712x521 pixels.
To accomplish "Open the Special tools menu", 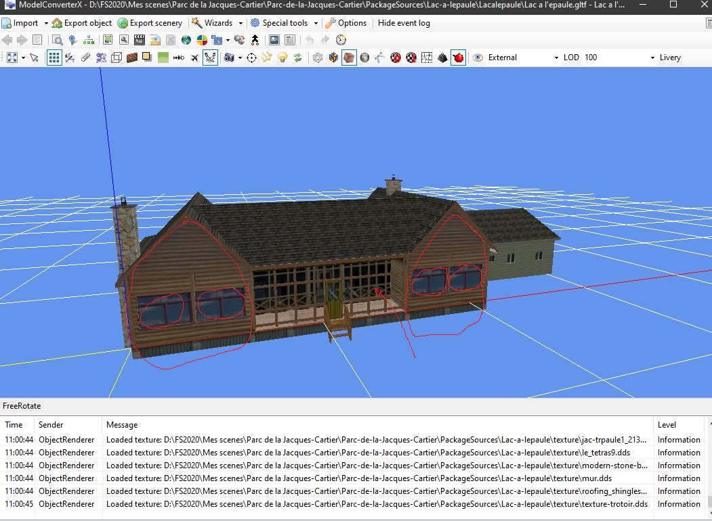I will pyautogui.click(x=279, y=23).
